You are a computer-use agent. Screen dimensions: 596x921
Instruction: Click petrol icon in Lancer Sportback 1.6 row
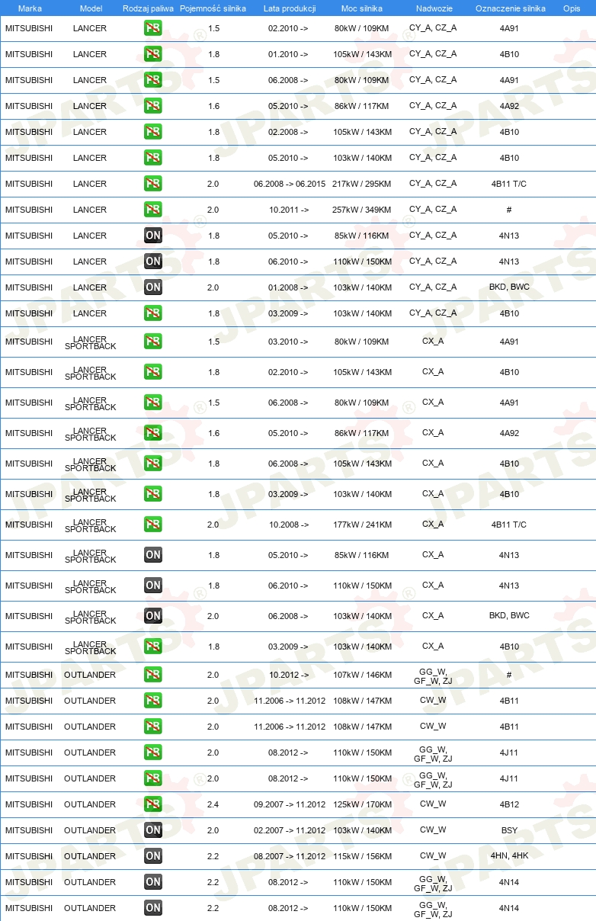coord(152,433)
